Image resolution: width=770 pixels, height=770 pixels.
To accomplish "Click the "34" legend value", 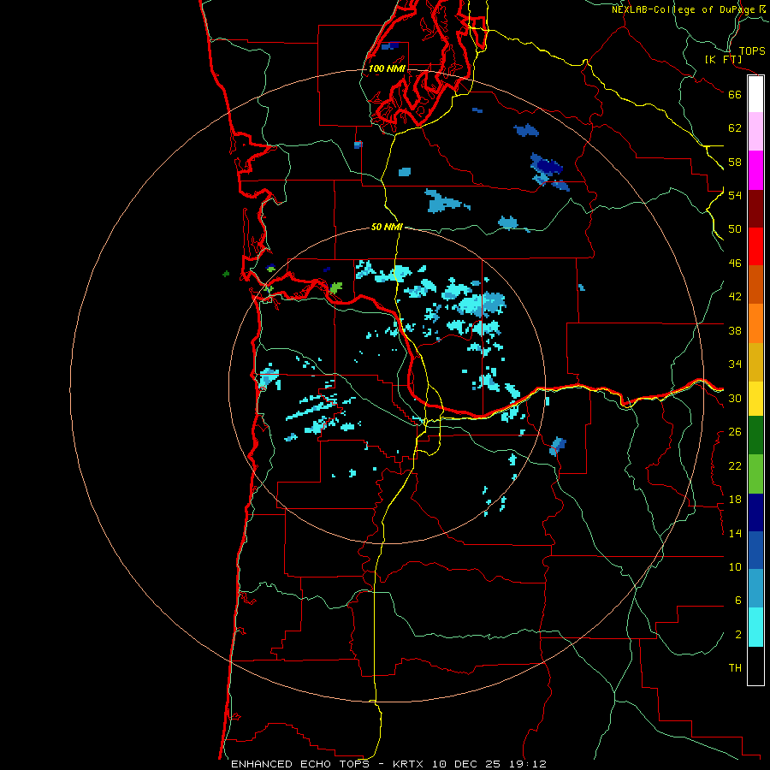I will pos(735,364).
